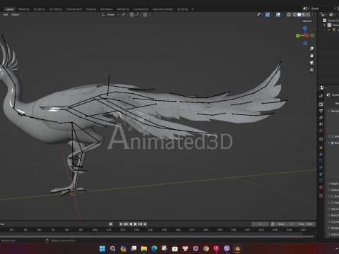Image resolution: width=339 pixels, height=254 pixels.
Task: Toggle the camera view icon
Action: (x=311, y=63)
